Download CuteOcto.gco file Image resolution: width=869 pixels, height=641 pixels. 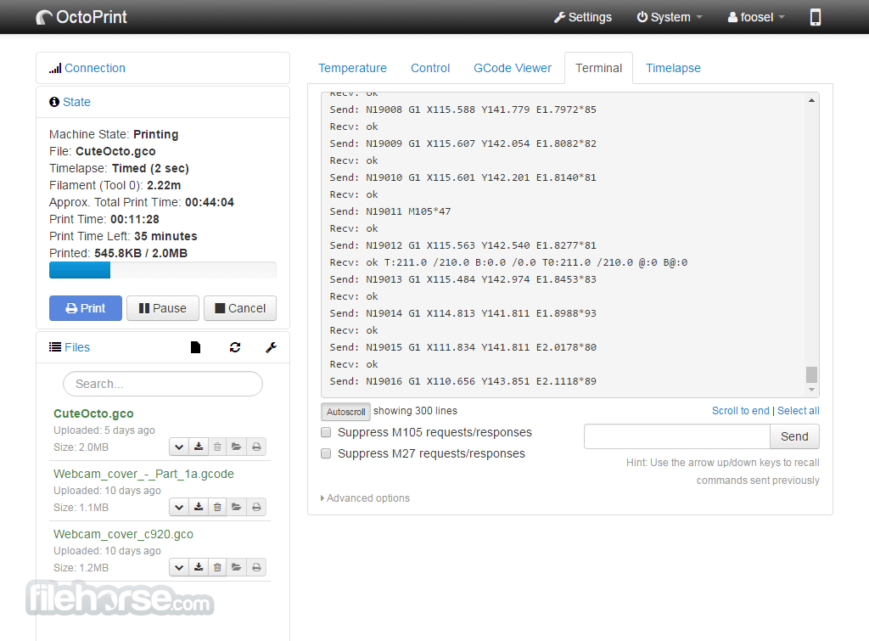pos(199,447)
